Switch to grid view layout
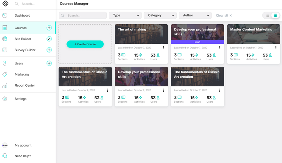 275,15
